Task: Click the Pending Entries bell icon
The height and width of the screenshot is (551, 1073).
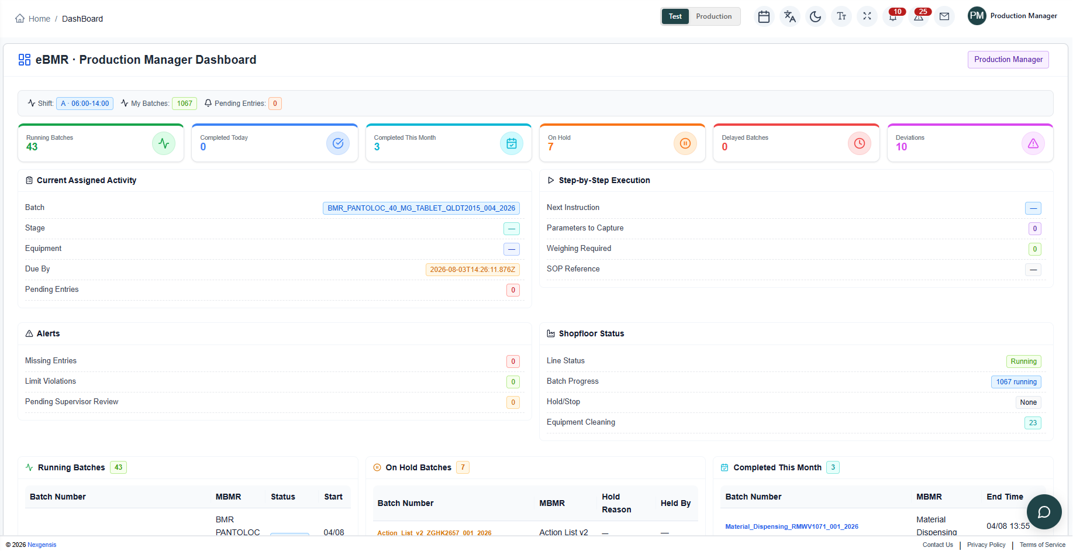Action: [208, 103]
